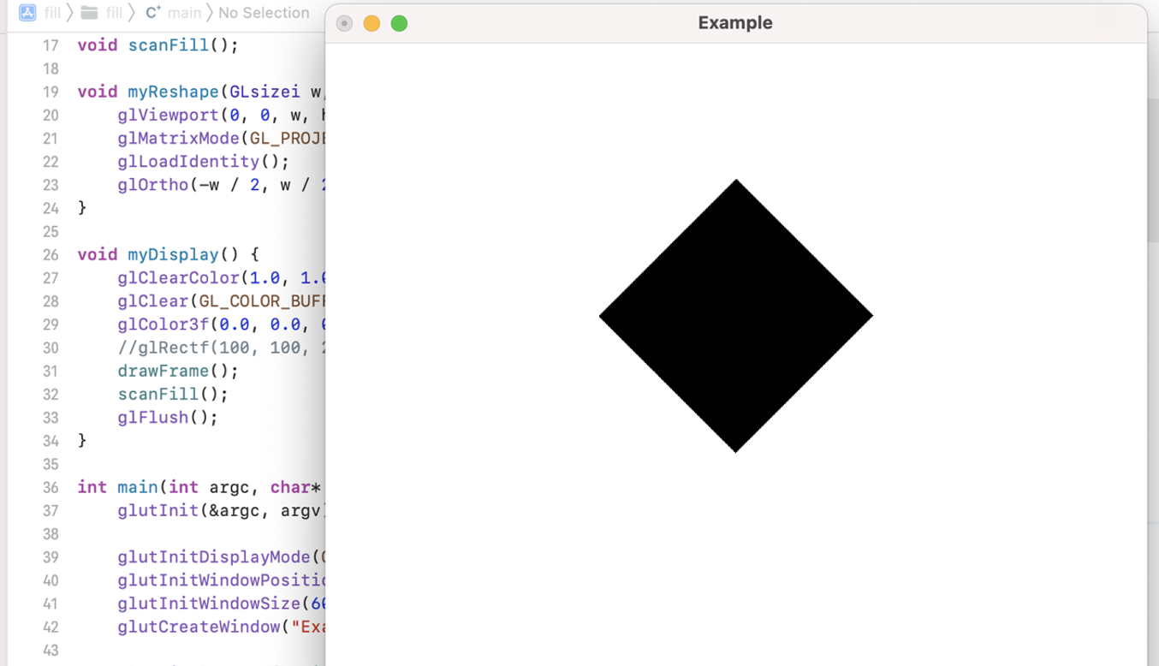Click 'glFlush();' on line 33

point(168,418)
